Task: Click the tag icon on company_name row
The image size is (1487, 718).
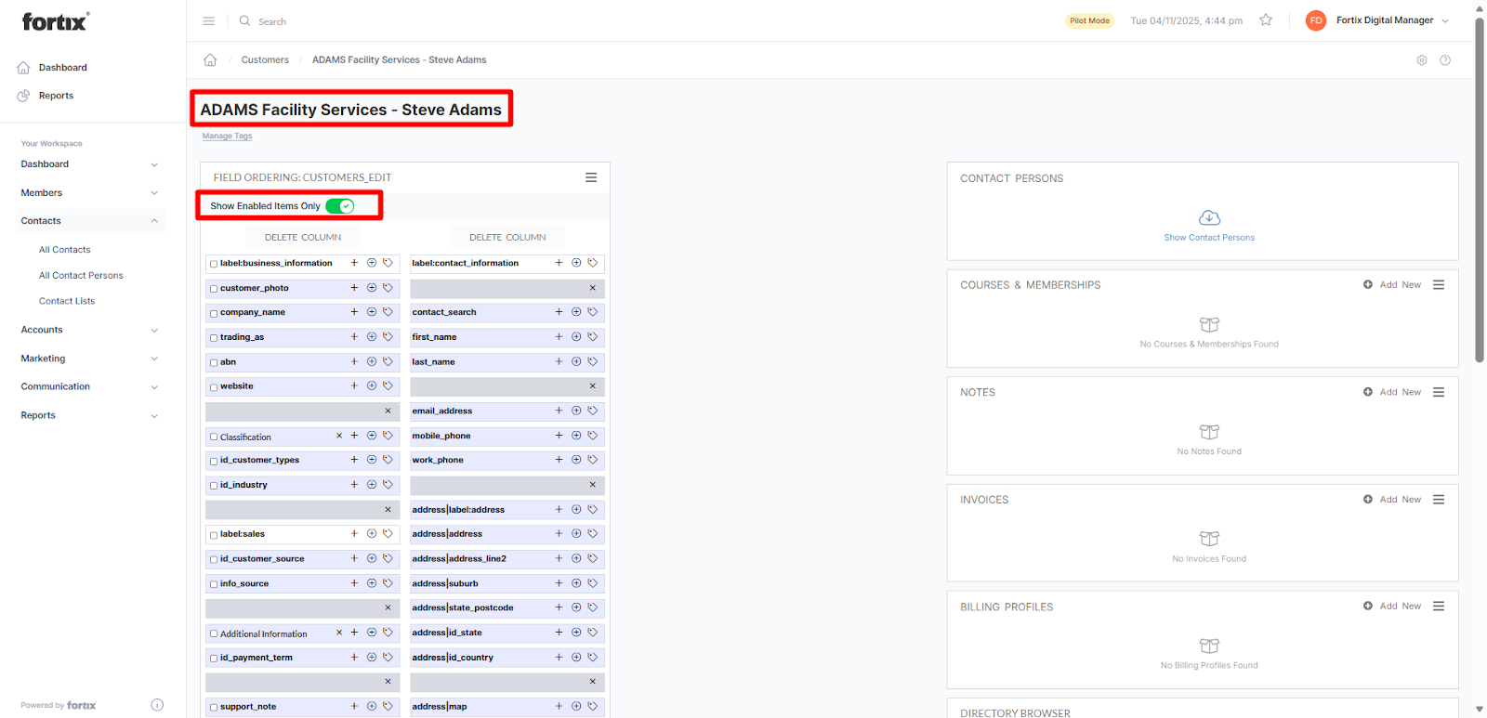Action: tap(388, 312)
